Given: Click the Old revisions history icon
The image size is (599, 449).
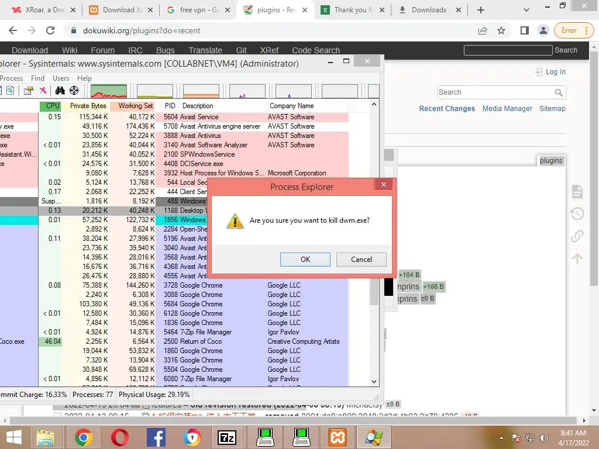Looking at the screenshot, I should tap(577, 213).
